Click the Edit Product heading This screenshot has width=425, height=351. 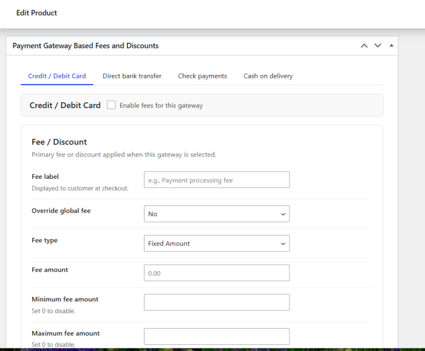[37, 13]
